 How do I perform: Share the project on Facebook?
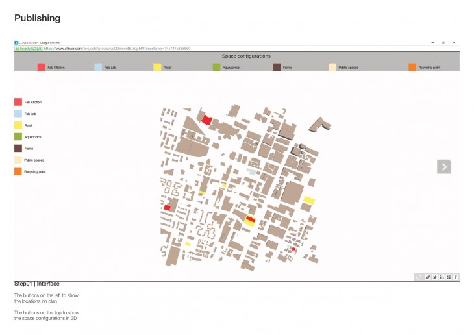point(456,277)
